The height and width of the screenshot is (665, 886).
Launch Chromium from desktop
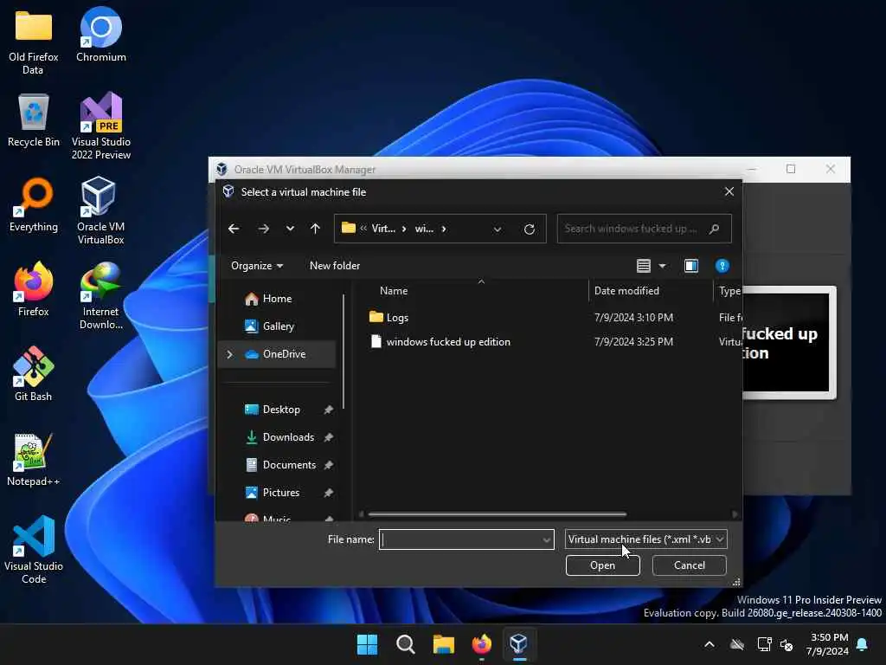pos(100,35)
